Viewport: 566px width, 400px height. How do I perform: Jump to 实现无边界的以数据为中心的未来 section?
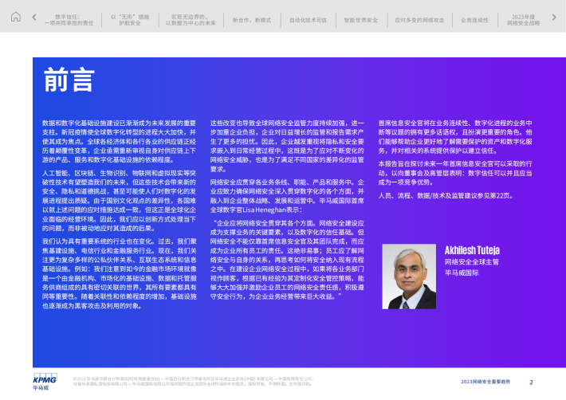coord(189,19)
